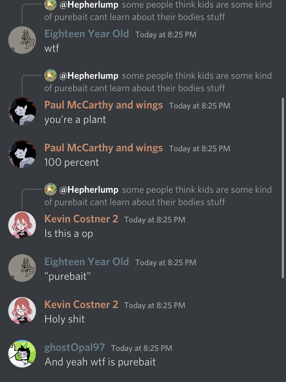Open ghostOpal97's profile avatar
The height and width of the screenshot is (382, 286).
coord(22,354)
